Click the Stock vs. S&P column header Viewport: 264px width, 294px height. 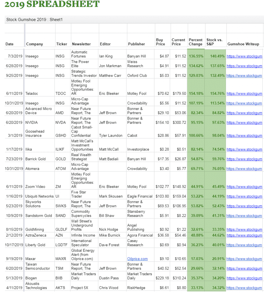point(214,42)
